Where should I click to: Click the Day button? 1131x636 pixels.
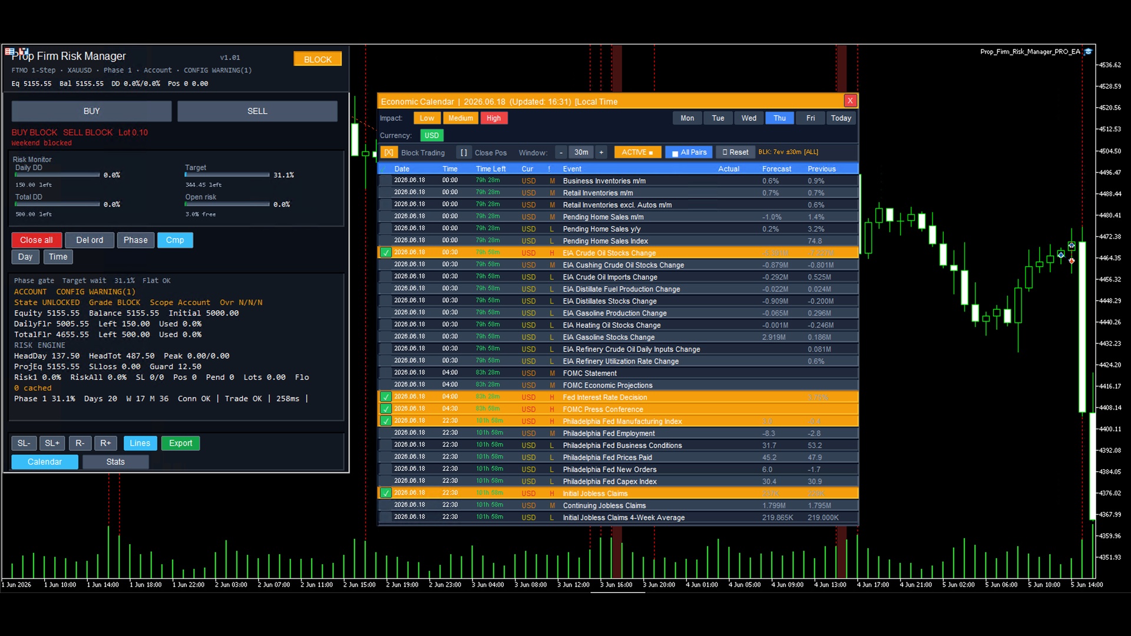coord(25,257)
